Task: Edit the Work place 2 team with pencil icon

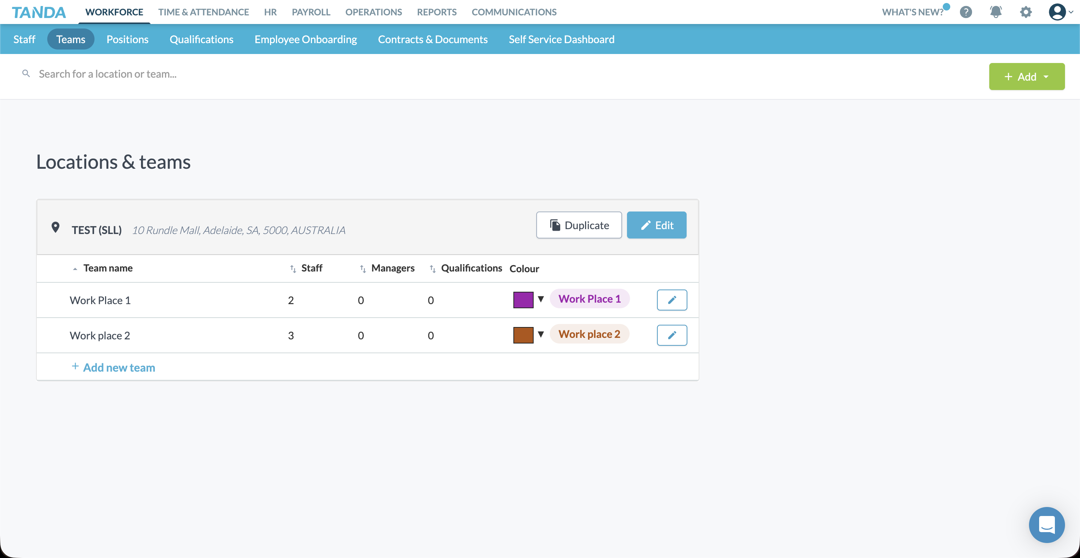Action: (672, 335)
